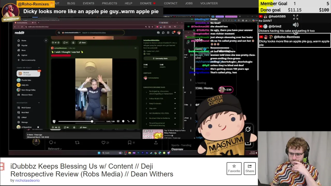Open Discover More games

25,95
